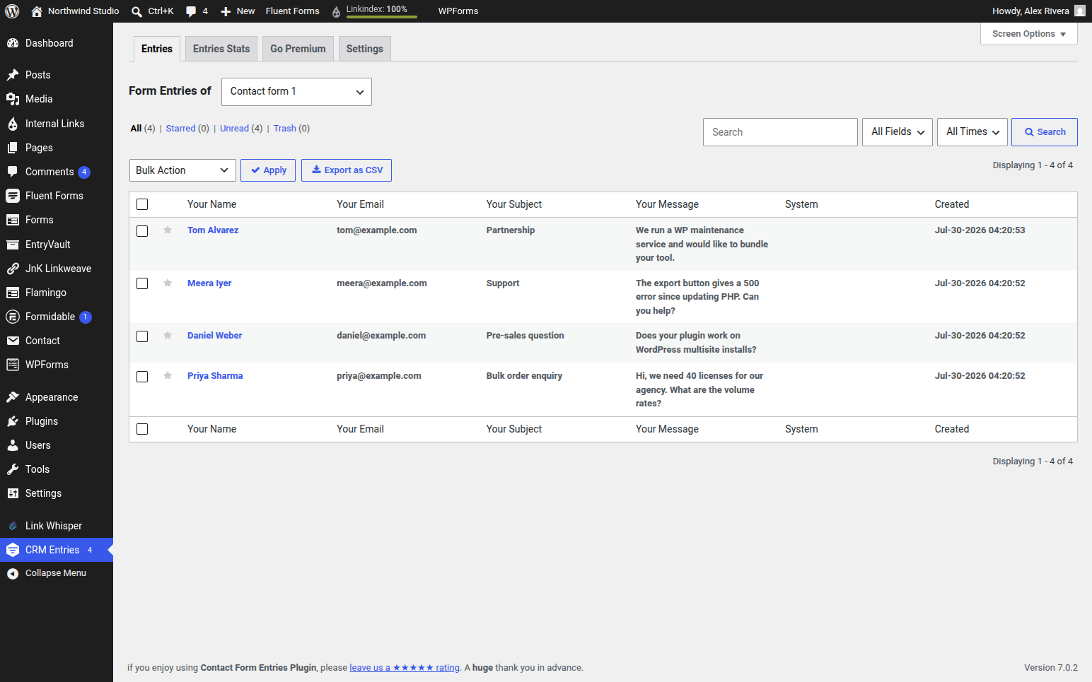Click the Formidable sidebar icon
This screenshot has width=1092, height=682.
(13, 317)
